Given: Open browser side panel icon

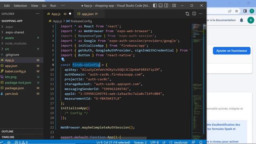Looking at the screenshot, I should 245,11.
